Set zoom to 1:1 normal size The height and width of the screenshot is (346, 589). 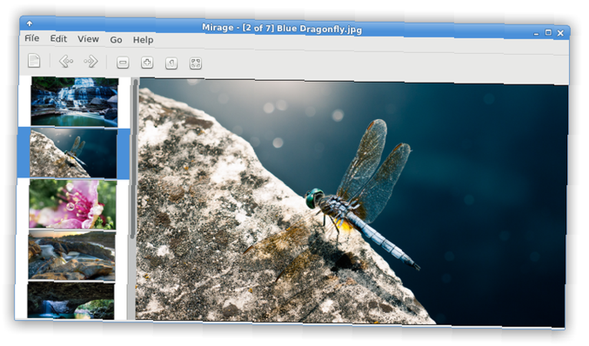tap(171, 63)
